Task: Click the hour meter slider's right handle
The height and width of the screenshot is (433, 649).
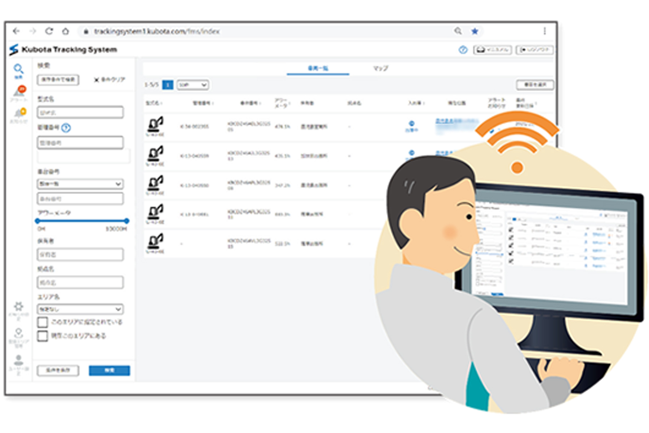Action: 126,220
